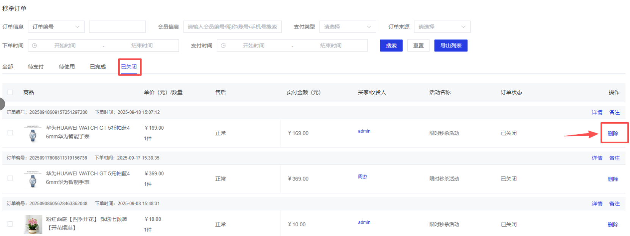Expand the 订单来源 dropdown
This screenshot has height=236, width=630.
442,27
